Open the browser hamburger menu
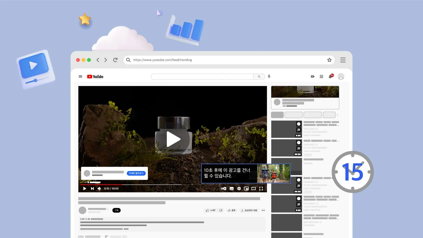This screenshot has width=423, height=238. pos(343,60)
